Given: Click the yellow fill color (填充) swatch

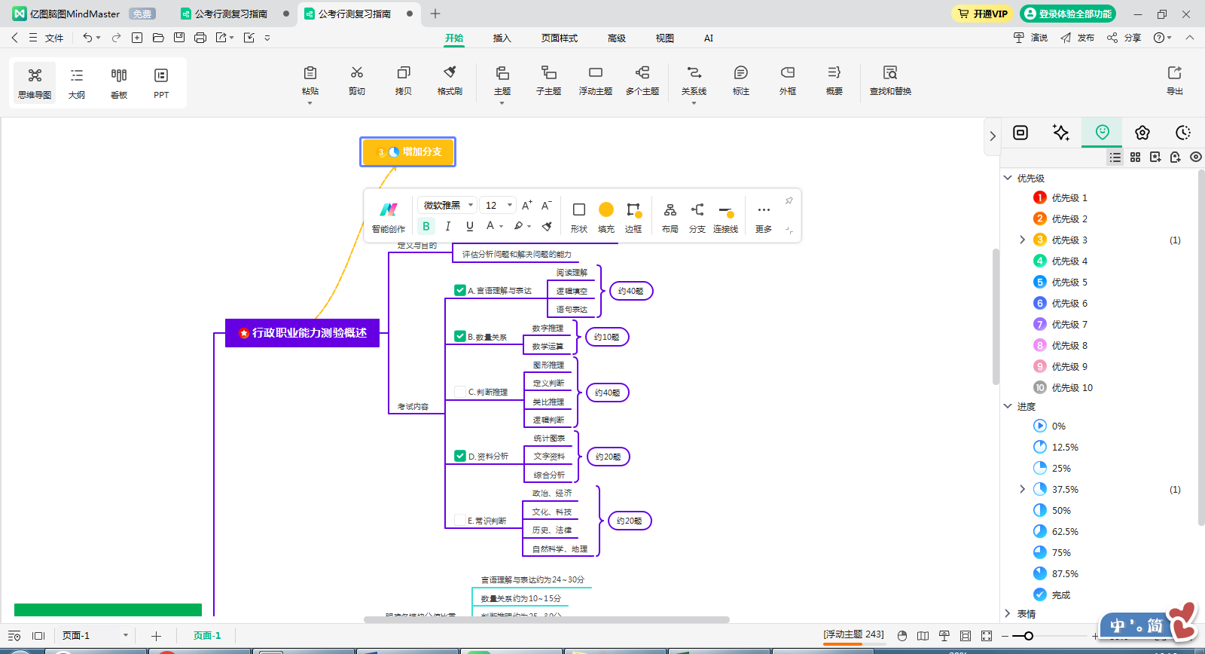Looking at the screenshot, I should (x=606, y=209).
